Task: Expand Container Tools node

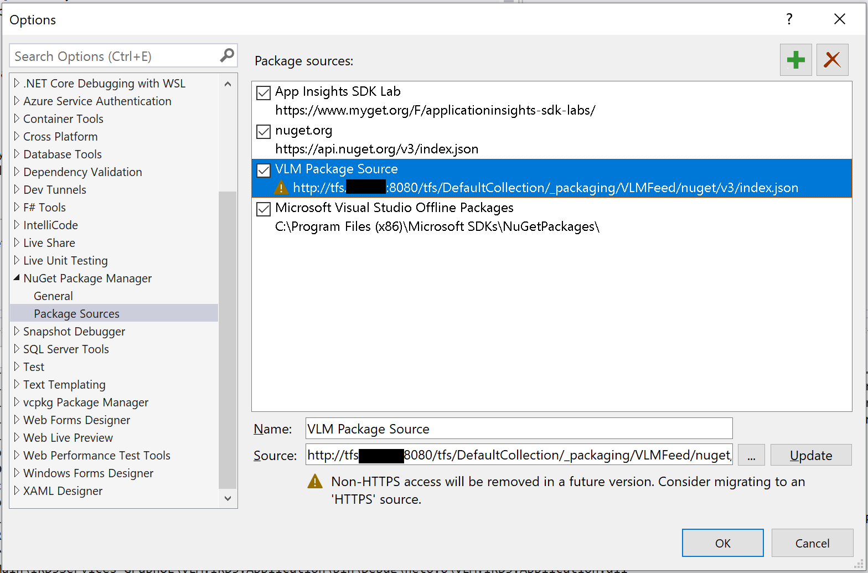Action: (17, 118)
